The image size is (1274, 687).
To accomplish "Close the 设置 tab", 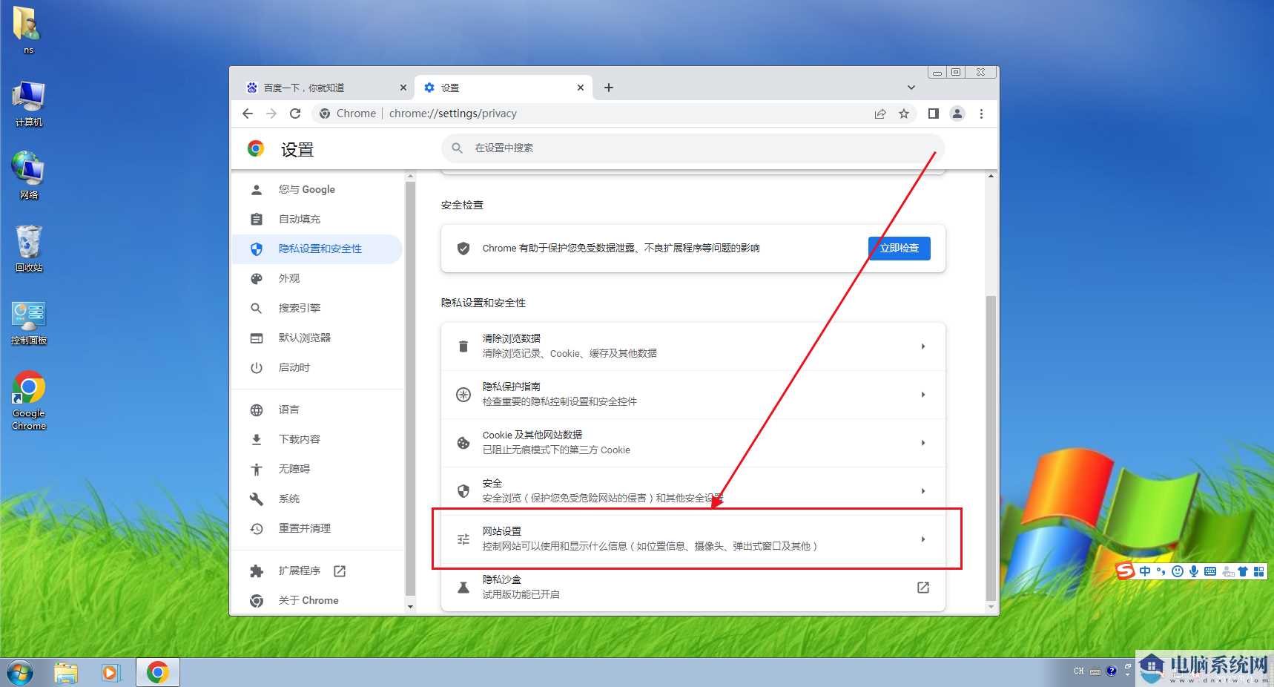I will [x=581, y=88].
